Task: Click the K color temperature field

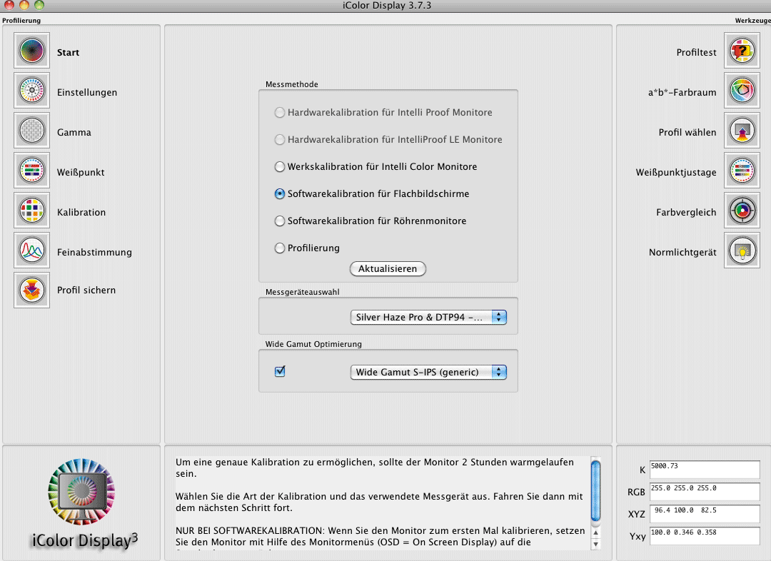Action: pos(705,469)
